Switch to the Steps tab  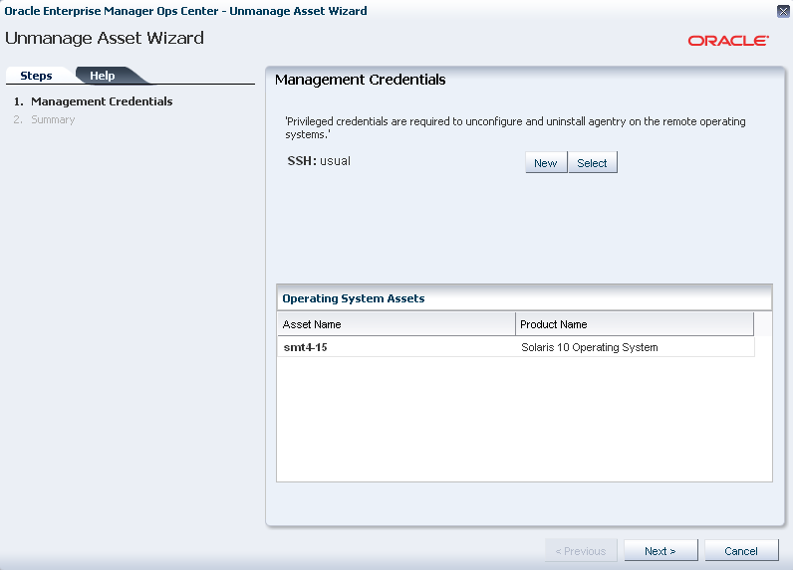pos(36,76)
